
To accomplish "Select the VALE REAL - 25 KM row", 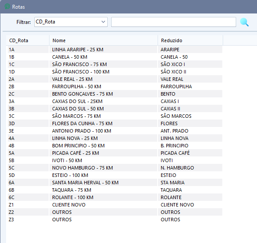I will click(115, 79).
